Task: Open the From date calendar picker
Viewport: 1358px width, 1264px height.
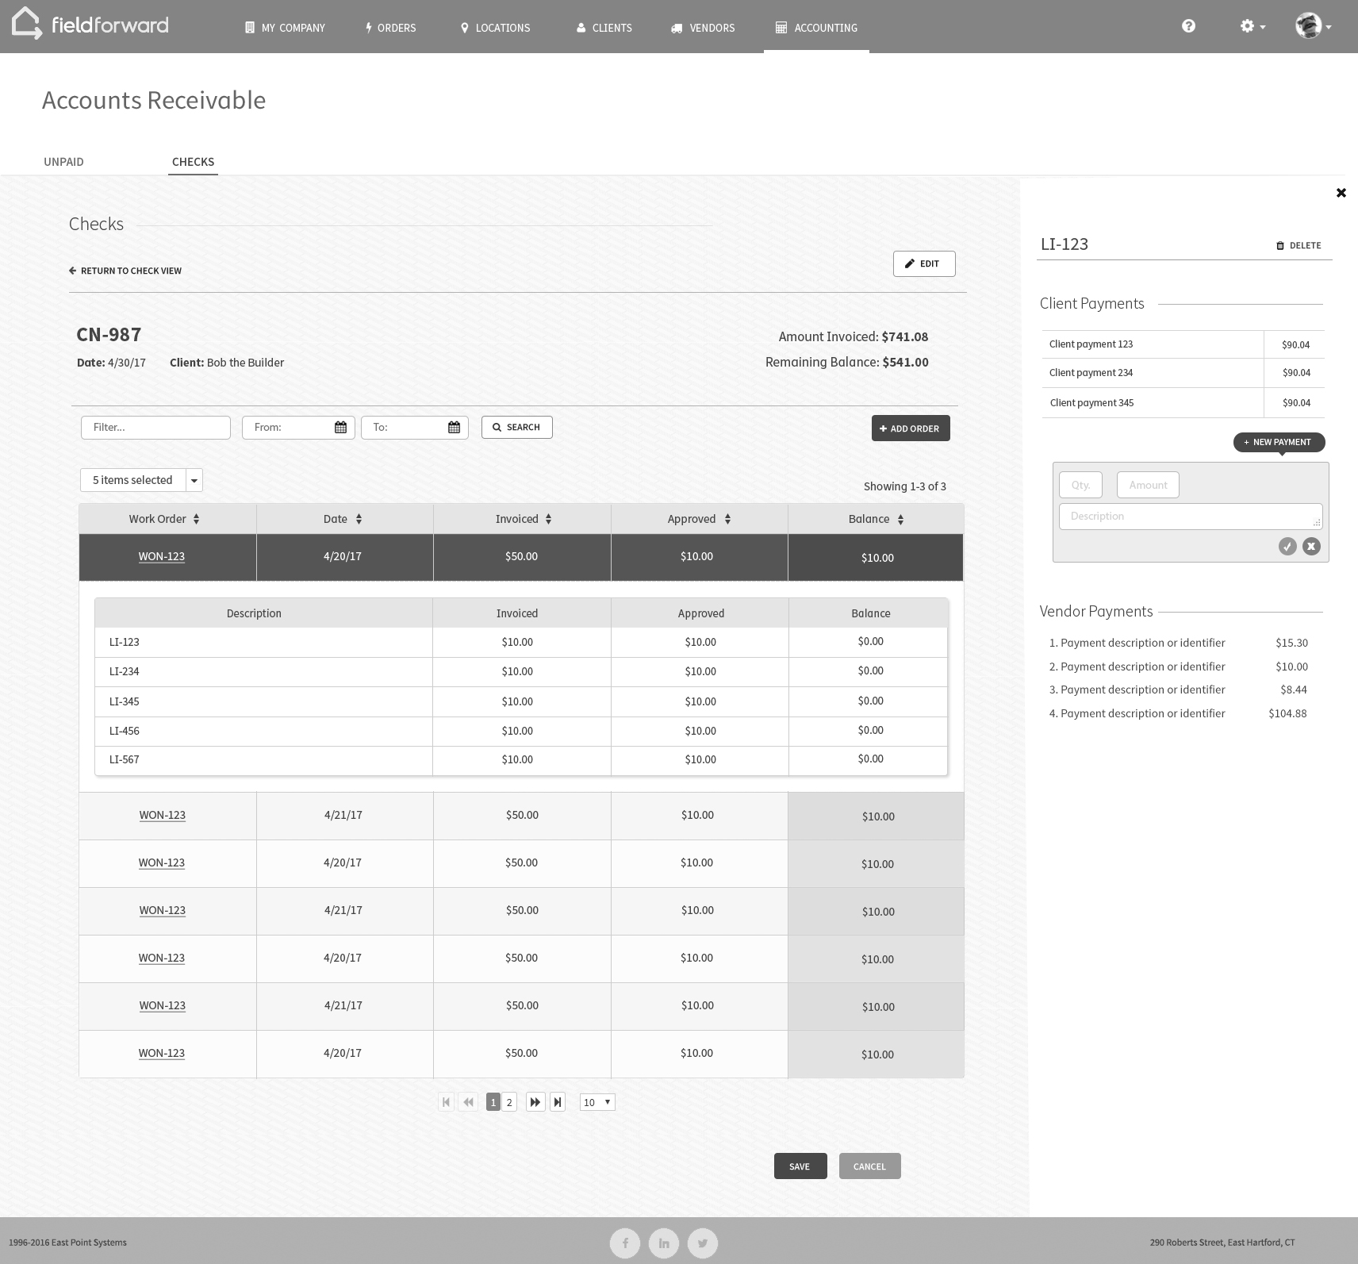Action: [x=340, y=427]
